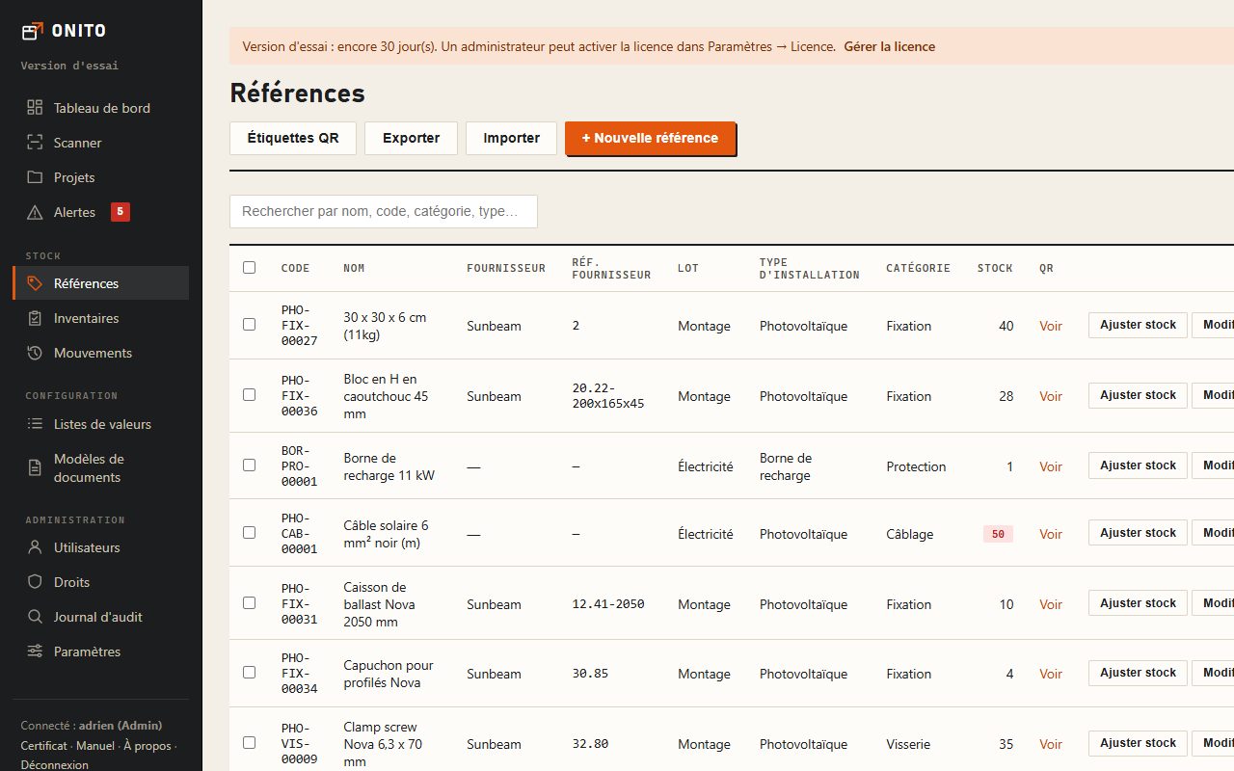Click Ajuster stock for Borne de recharge

pyautogui.click(x=1138, y=465)
